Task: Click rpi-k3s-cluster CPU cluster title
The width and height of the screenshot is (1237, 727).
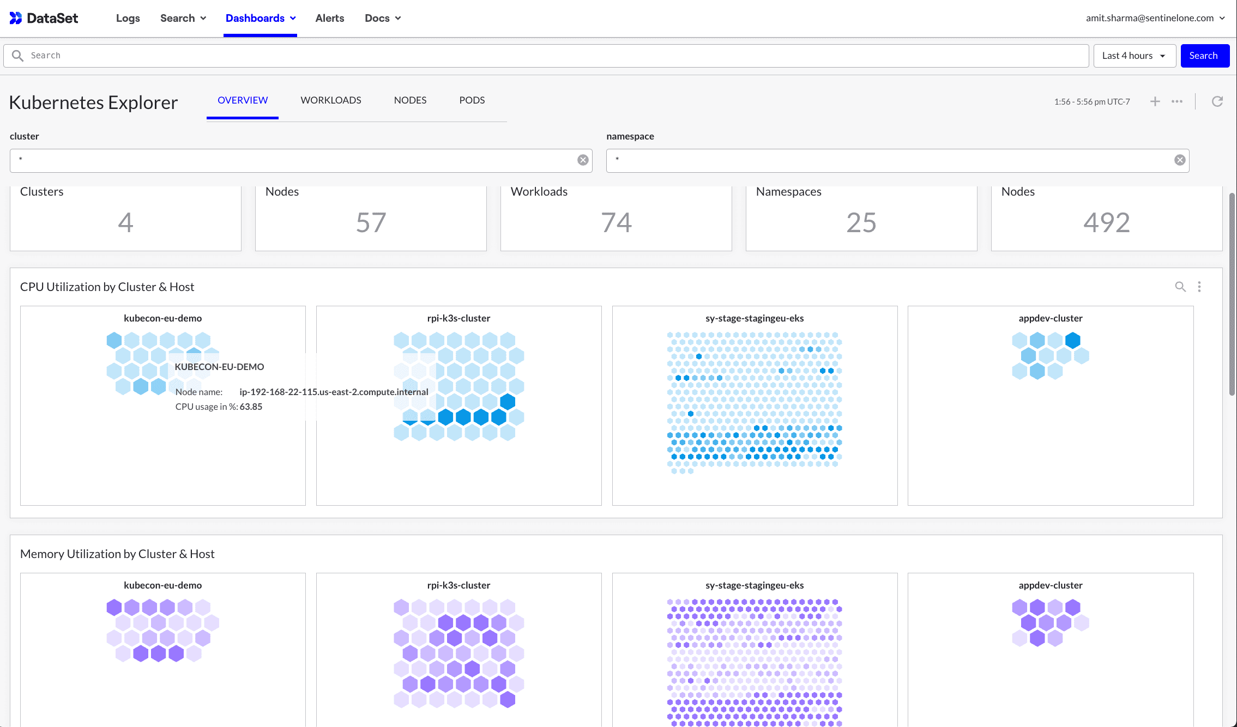Action: pos(458,318)
